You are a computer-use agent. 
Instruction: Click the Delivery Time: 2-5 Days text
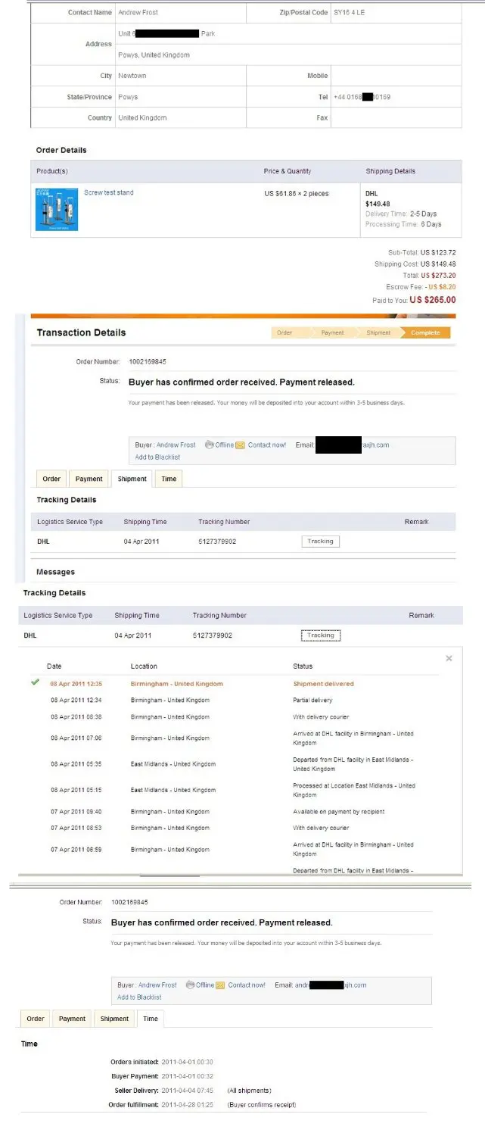(401, 214)
